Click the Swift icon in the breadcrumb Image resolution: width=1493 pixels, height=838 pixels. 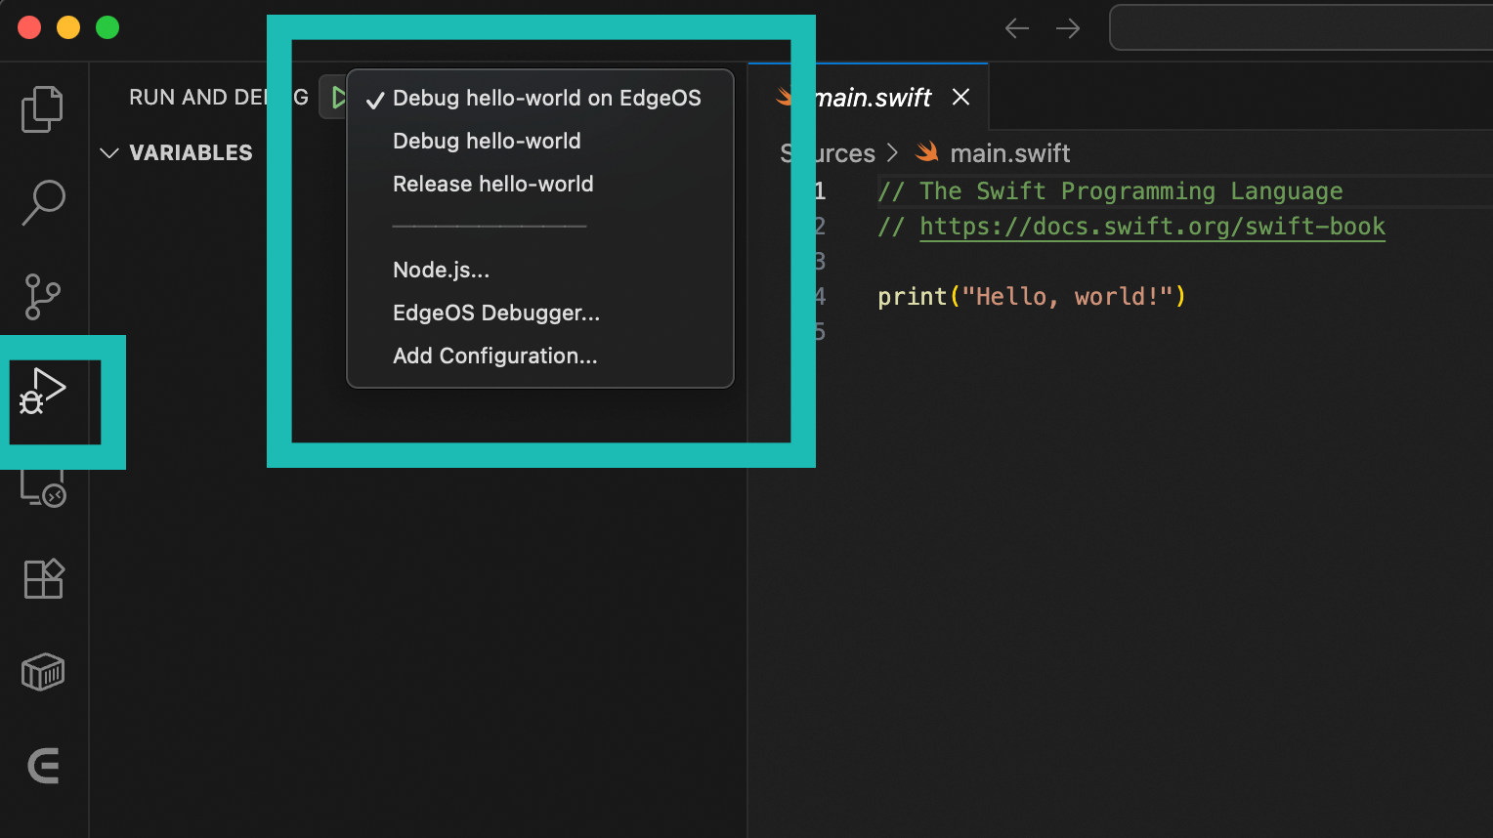(x=926, y=152)
